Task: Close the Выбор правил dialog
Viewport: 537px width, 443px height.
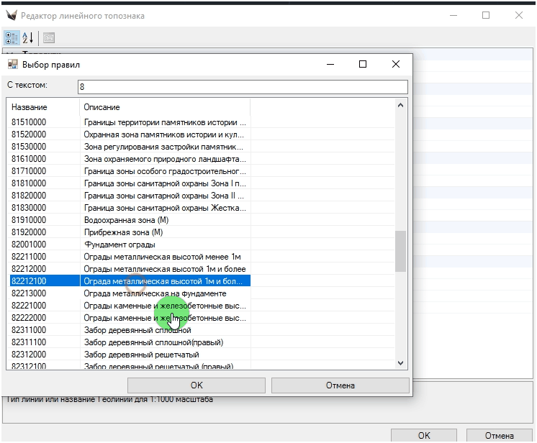Action: (x=395, y=64)
